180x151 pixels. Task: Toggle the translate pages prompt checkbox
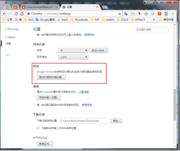(38, 105)
